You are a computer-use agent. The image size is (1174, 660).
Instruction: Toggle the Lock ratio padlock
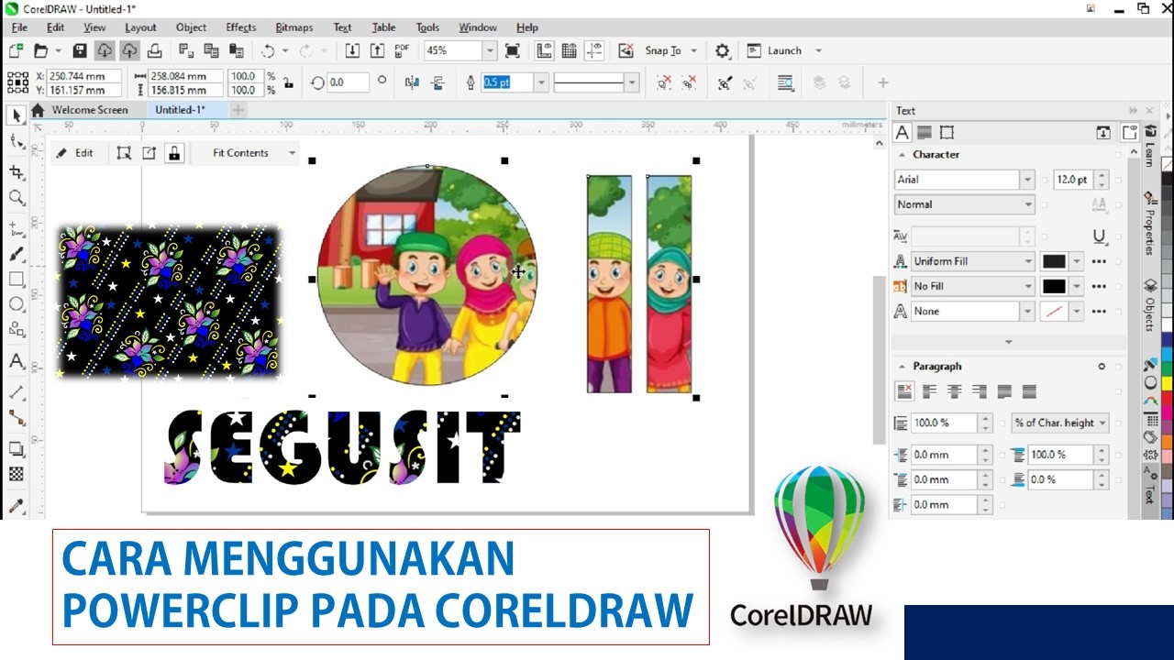[289, 82]
